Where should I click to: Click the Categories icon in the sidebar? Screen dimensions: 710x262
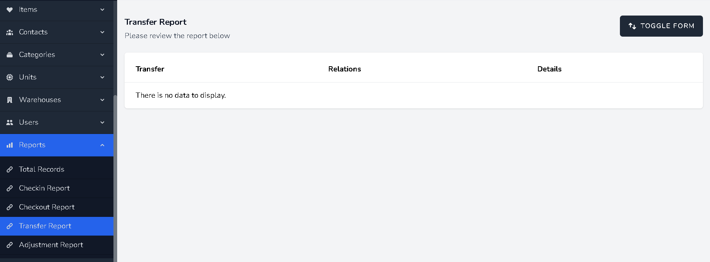[9, 54]
